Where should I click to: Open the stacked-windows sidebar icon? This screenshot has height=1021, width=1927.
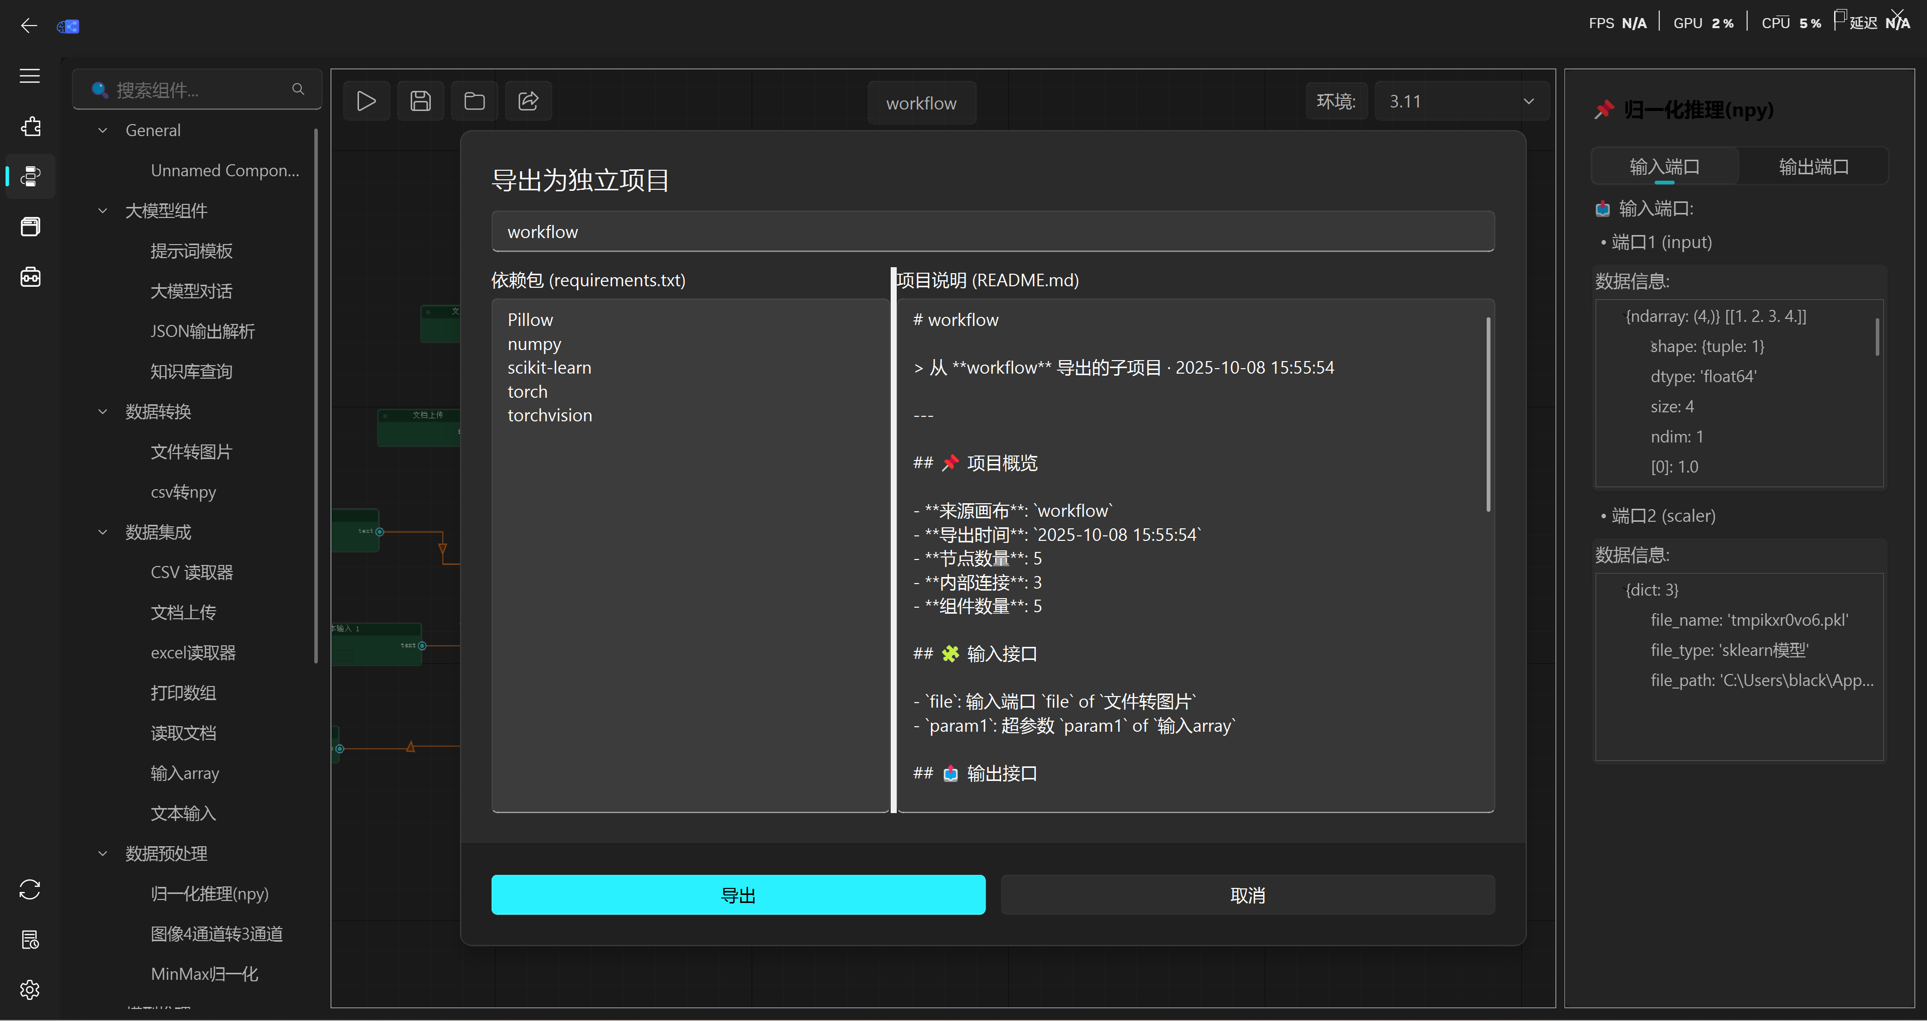click(x=30, y=226)
